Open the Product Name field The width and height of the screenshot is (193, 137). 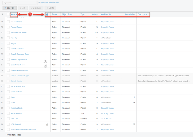[16, 27]
